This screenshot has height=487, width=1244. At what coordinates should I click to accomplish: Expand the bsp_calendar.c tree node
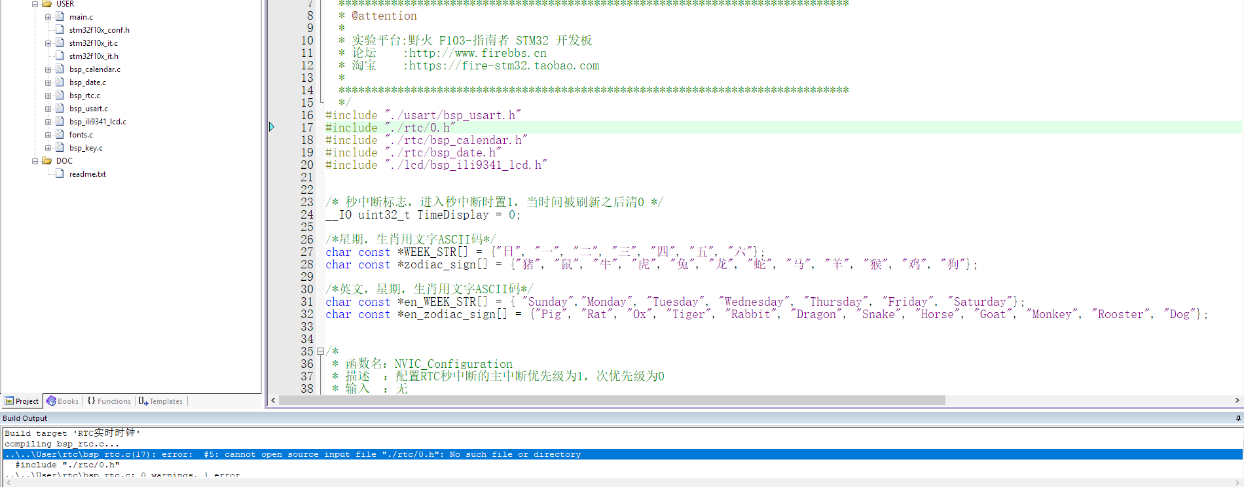click(48, 69)
